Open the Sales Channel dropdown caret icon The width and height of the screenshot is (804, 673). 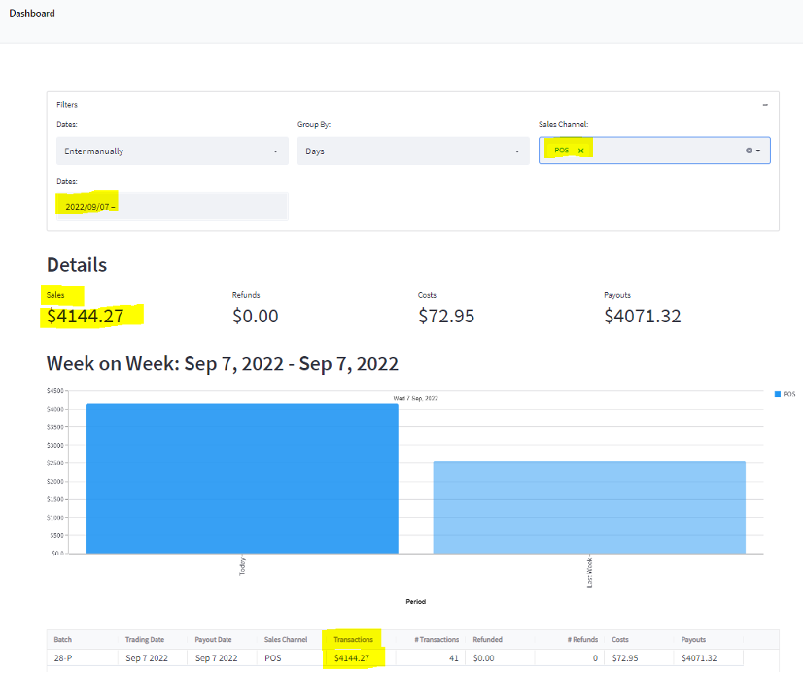(756, 150)
